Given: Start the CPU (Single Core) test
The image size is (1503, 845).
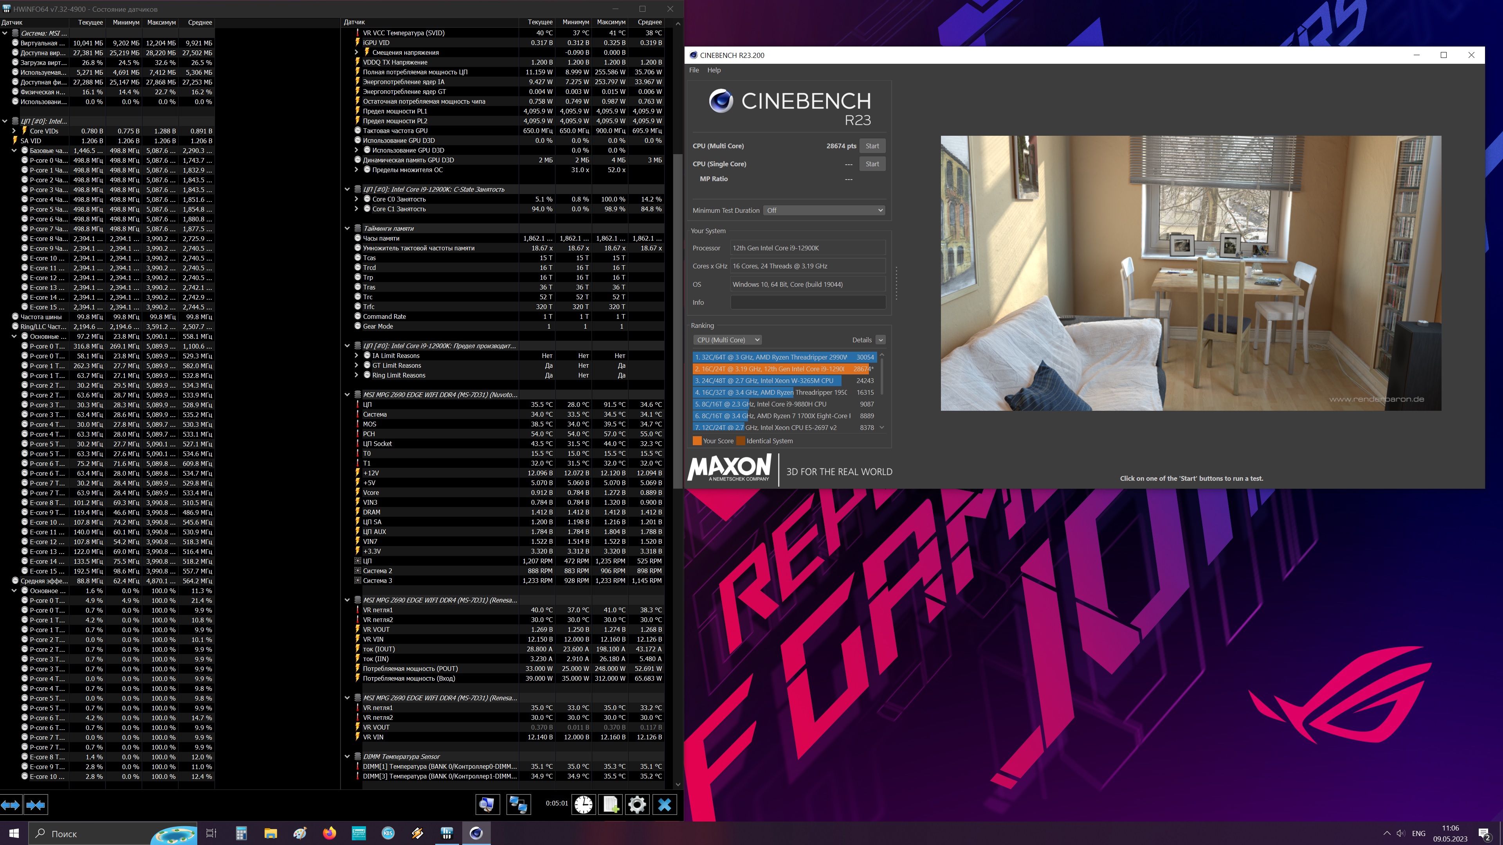Looking at the screenshot, I should point(872,164).
